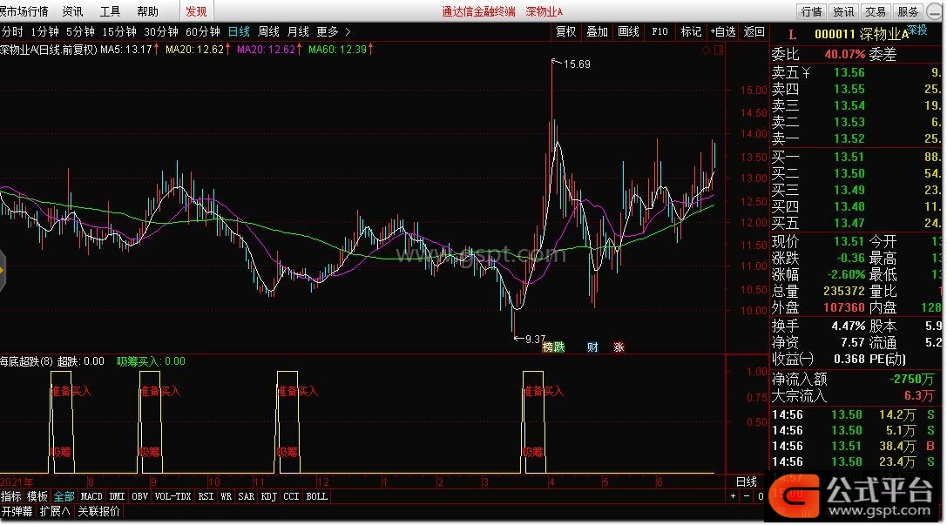The image size is (947, 525).
Task: Click the diamond icon above the price chart
Action: point(706,50)
